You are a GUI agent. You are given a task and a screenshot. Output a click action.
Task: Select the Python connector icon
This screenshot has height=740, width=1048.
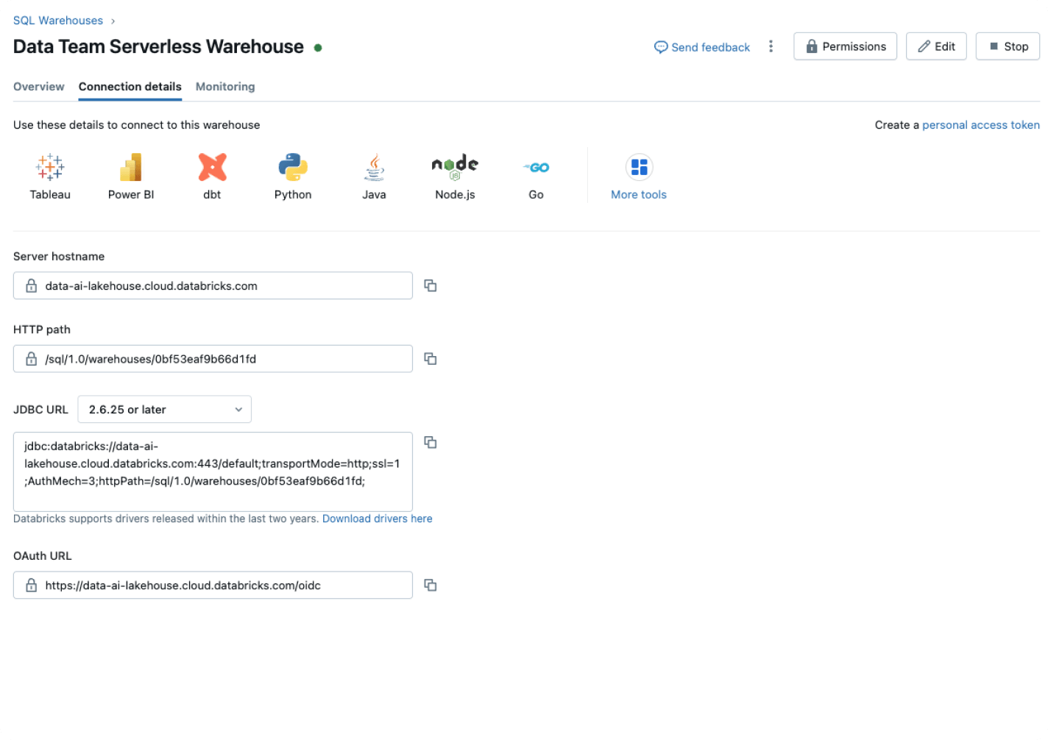[x=293, y=168]
